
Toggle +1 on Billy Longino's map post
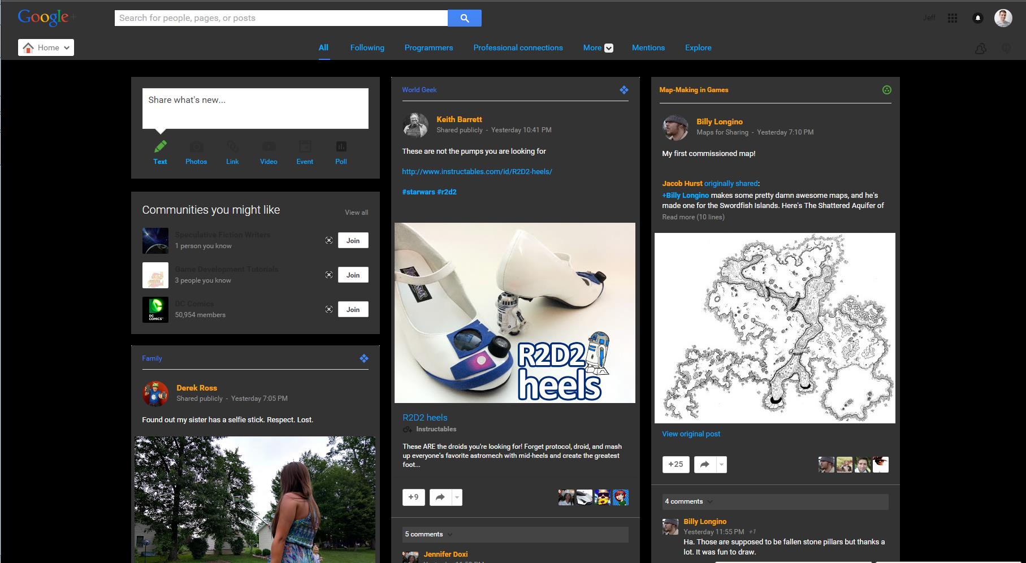tap(676, 465)
